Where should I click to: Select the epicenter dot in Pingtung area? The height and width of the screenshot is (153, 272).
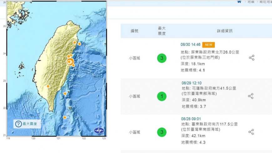48,86
